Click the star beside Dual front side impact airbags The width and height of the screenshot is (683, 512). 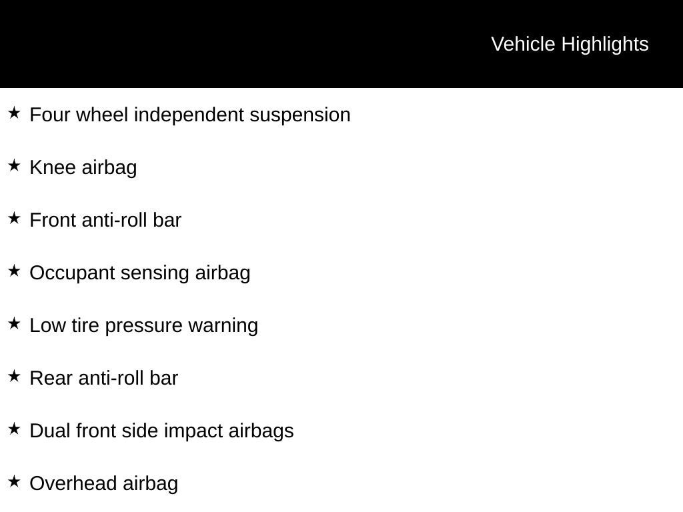14,429
